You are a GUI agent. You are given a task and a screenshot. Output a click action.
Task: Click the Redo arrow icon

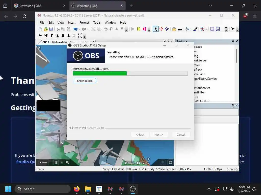[84, 29]
